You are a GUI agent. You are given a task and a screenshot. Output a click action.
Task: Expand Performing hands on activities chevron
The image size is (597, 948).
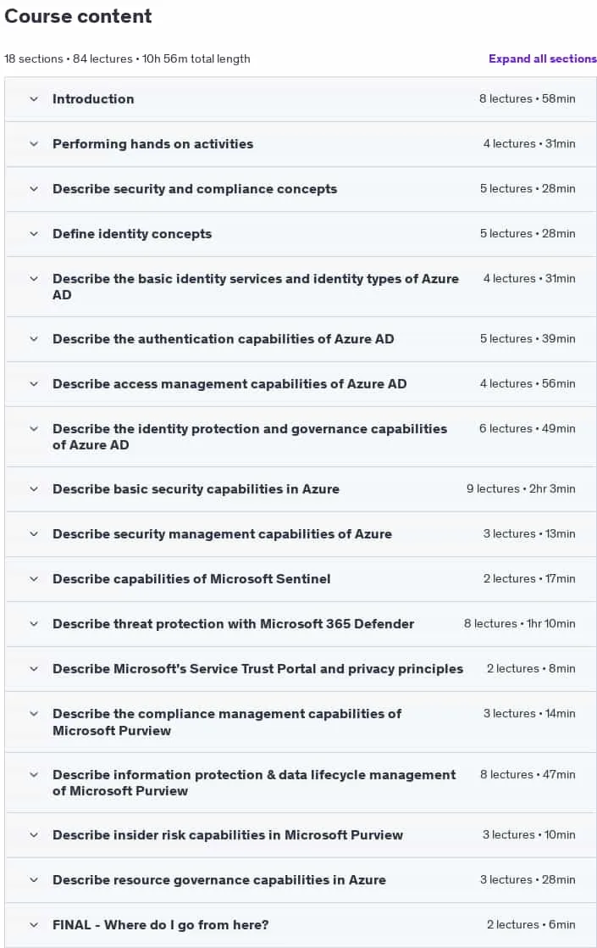point(34,144)
